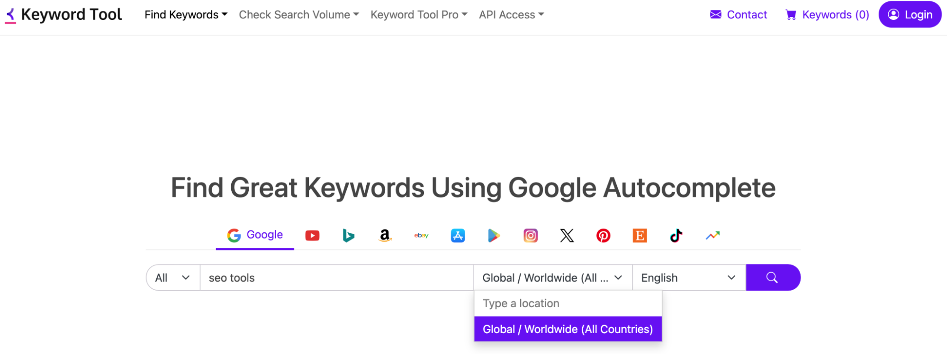Open the Contact link
This screenshot has width=947, height=354.
[739, 15]
